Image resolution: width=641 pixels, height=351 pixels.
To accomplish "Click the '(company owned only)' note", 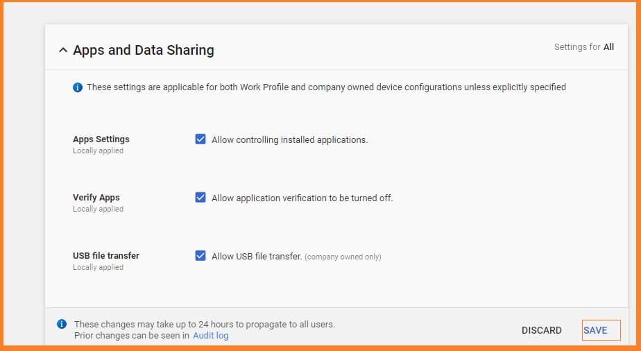I will [343, 257].
